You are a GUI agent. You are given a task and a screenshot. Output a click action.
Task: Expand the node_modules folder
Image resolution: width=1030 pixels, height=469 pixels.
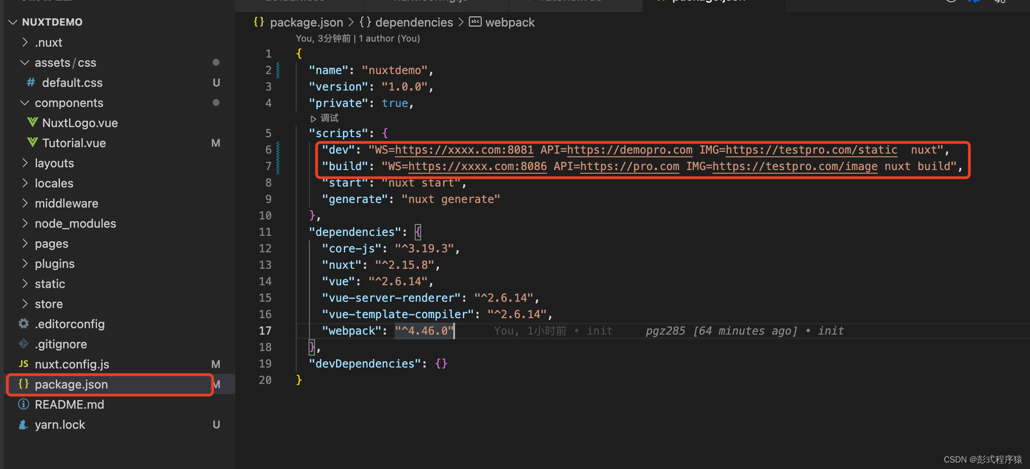pyautogui.click(x=25, y=224)
